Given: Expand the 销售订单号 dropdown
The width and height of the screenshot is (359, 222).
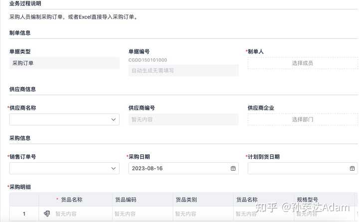Looking at the screenshot, I should coord(113,168).
